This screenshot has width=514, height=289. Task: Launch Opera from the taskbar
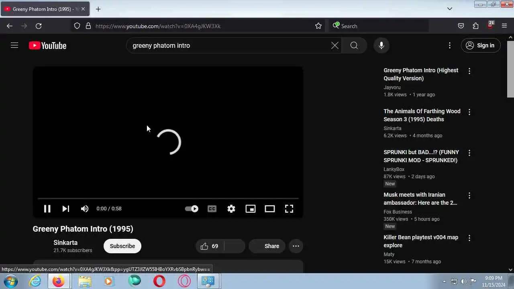click(159, 281)
